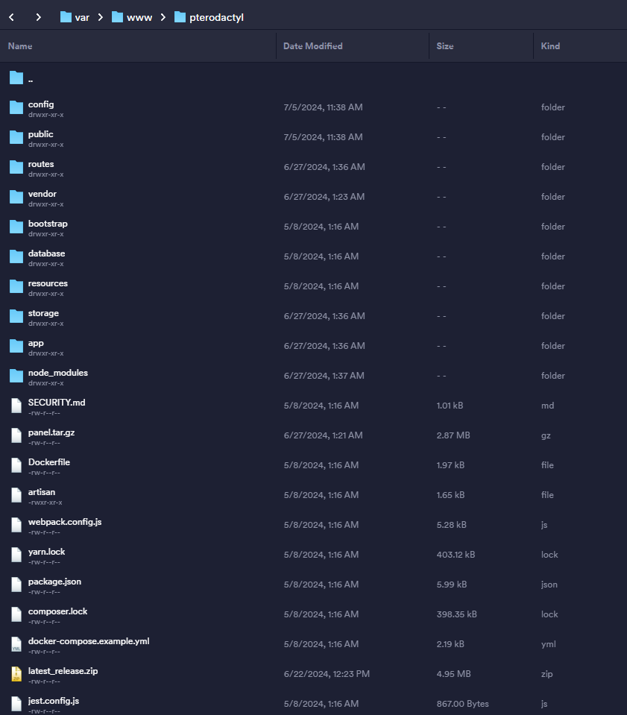Click the yarn.lock file icon
The image size is (627, 715).
16,555
